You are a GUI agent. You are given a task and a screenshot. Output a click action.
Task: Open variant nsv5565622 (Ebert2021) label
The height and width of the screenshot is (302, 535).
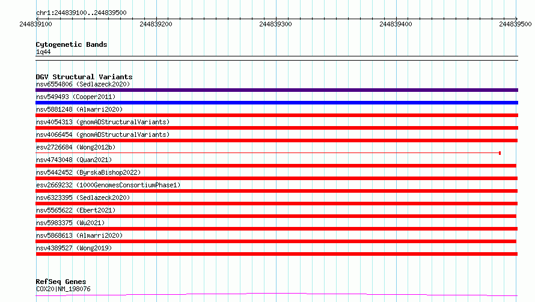pyautogui.click(x=76, y=210)
